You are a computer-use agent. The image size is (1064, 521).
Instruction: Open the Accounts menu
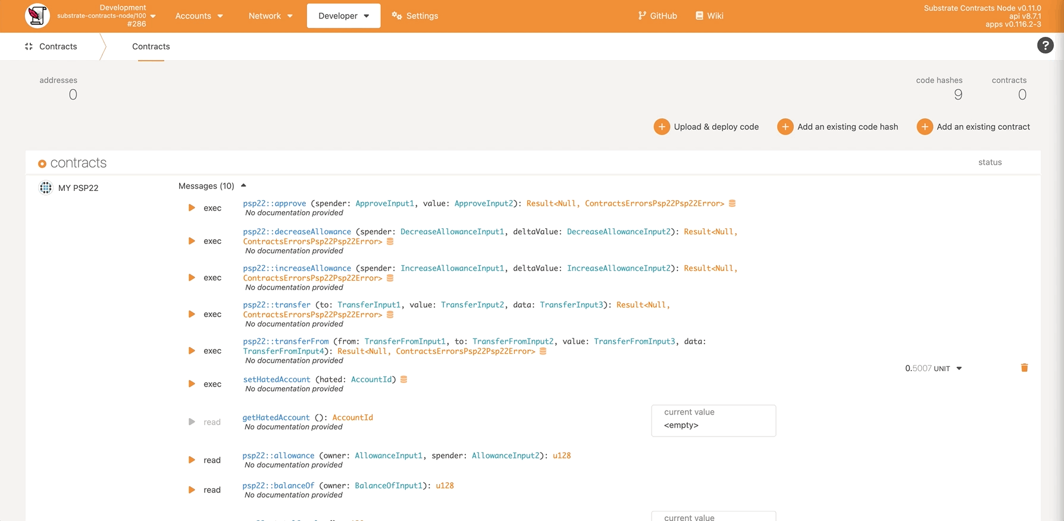[x=199, y=15]
